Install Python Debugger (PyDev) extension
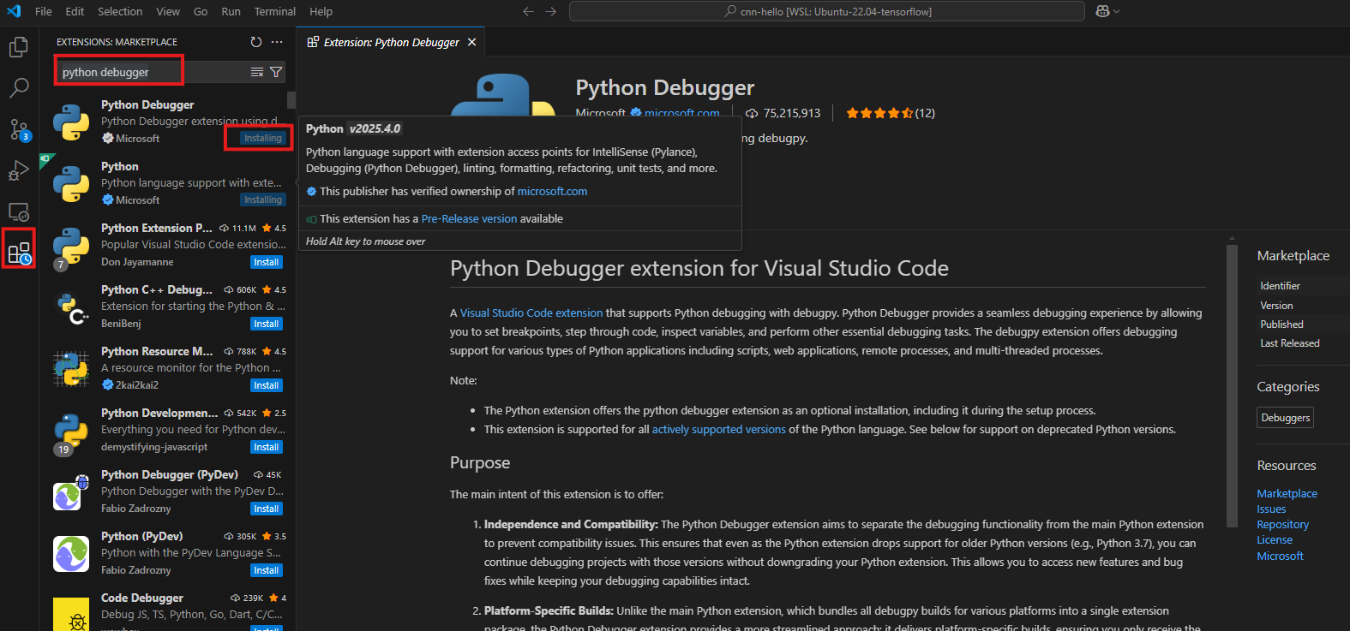The image size is (1350, 631). pyautogui.click(x=266, y=509)
